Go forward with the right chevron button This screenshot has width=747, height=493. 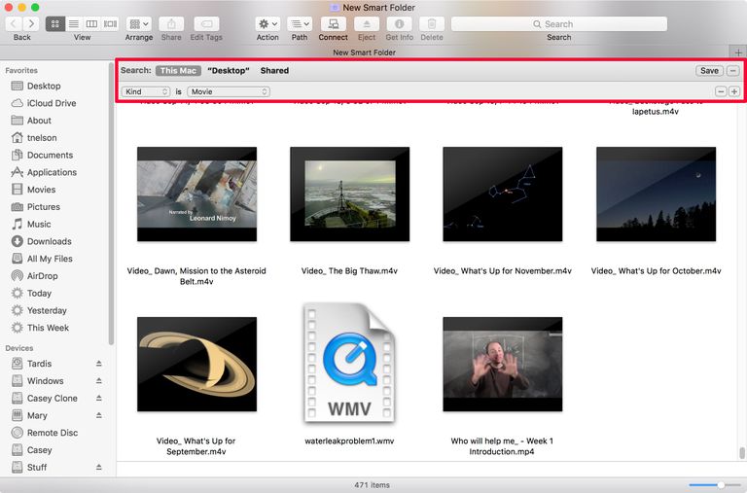click(31, 23)
